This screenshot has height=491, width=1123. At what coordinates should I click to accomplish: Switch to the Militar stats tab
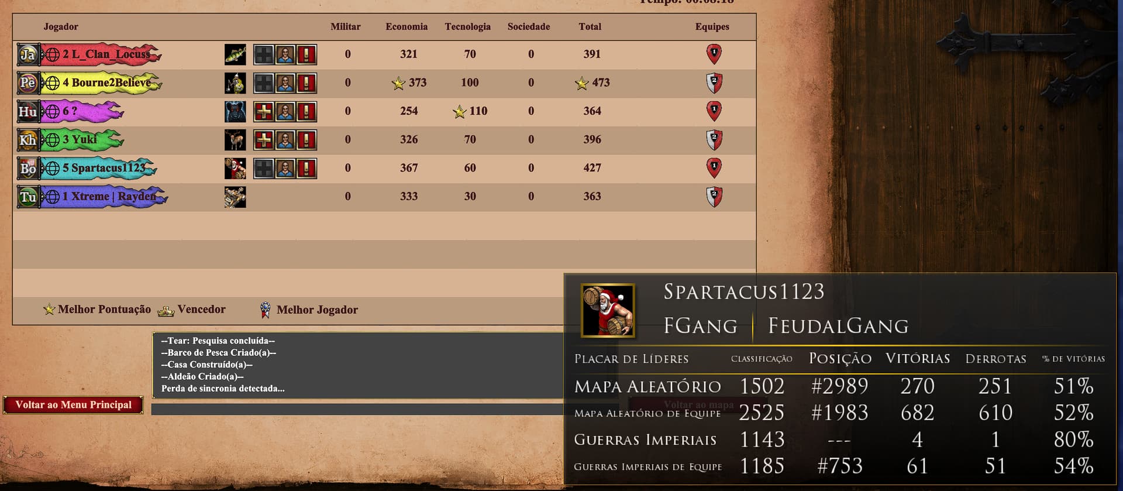point(345,26)
